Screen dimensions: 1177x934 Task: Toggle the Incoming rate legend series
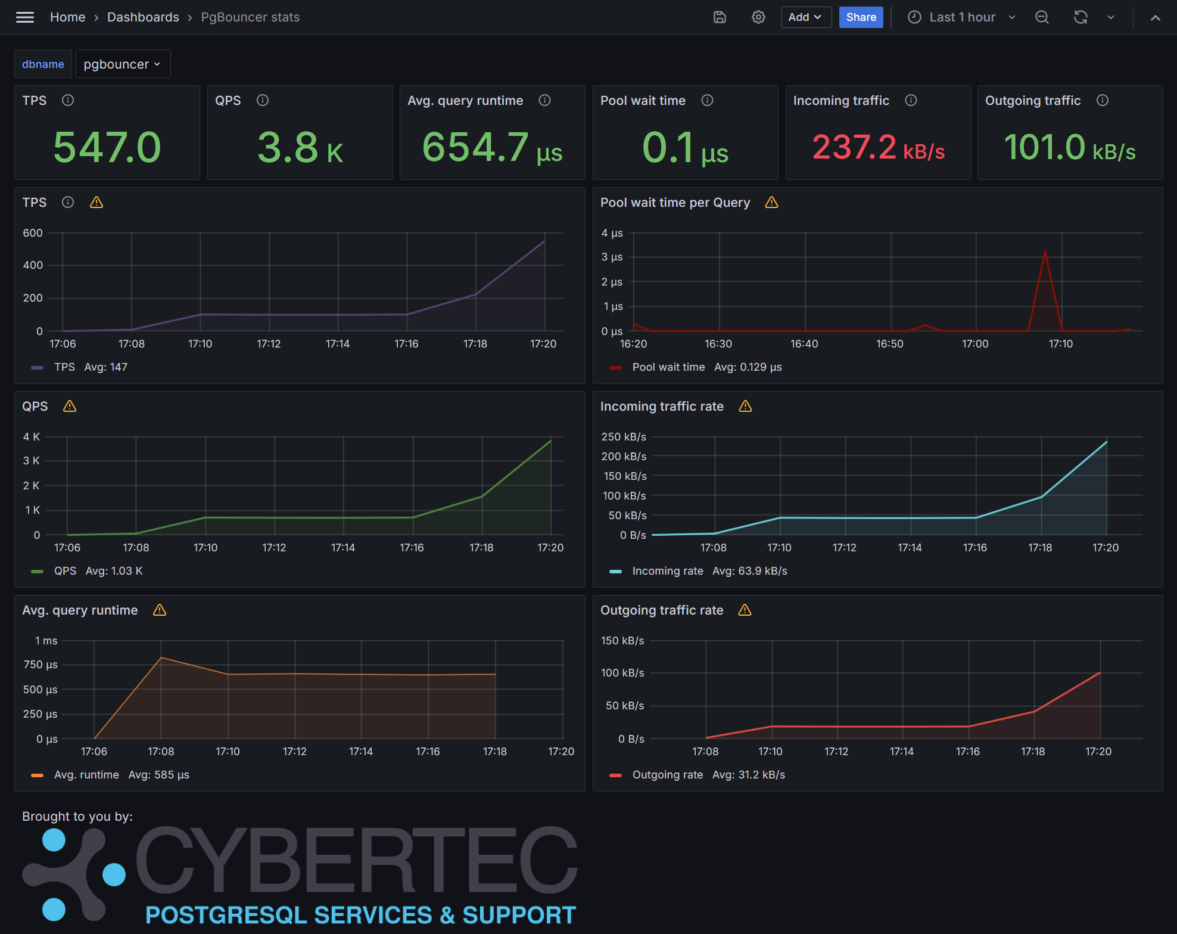pyautogui.click(x=667, y=571)
